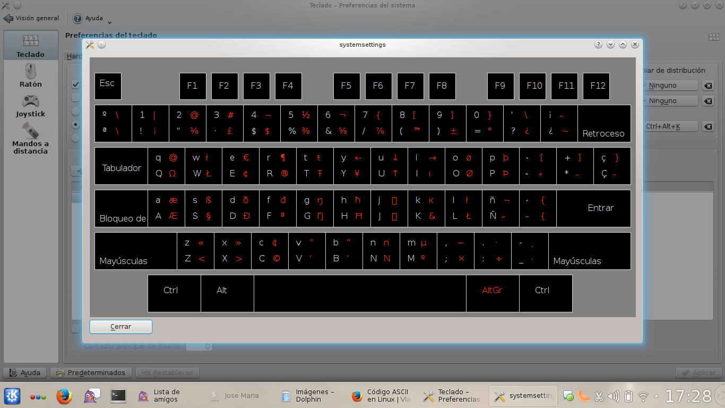Click the m key with µ symbol
The height and width of the screenshot is (408, 725).
[418, 251]
